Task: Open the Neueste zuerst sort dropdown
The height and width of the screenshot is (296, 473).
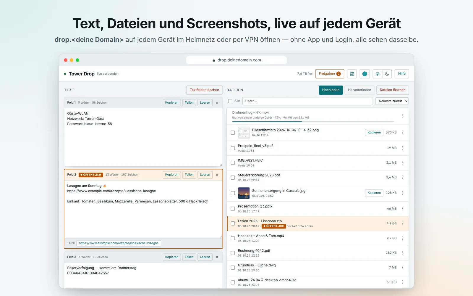Action: pos(392,101)
